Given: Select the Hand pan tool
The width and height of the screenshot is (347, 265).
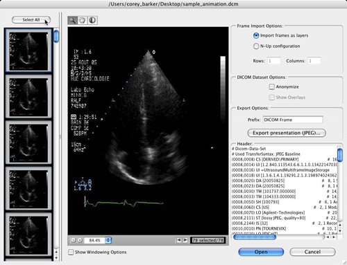Looking at the screenshot, I should 82,20.
